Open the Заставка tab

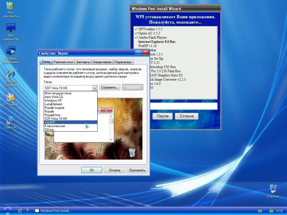pyautogui.click(x=83, y=62)
